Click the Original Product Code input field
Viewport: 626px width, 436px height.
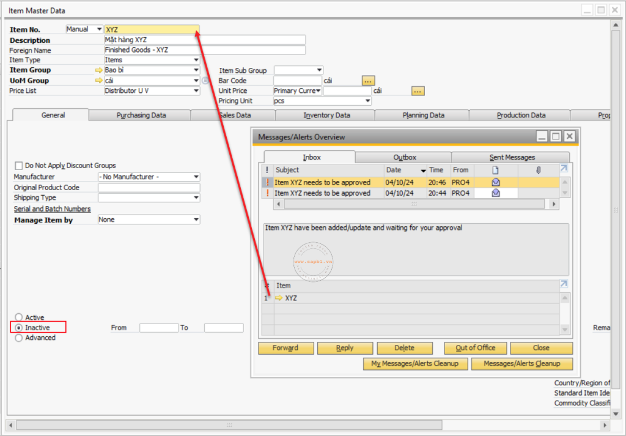pos(149,188)
